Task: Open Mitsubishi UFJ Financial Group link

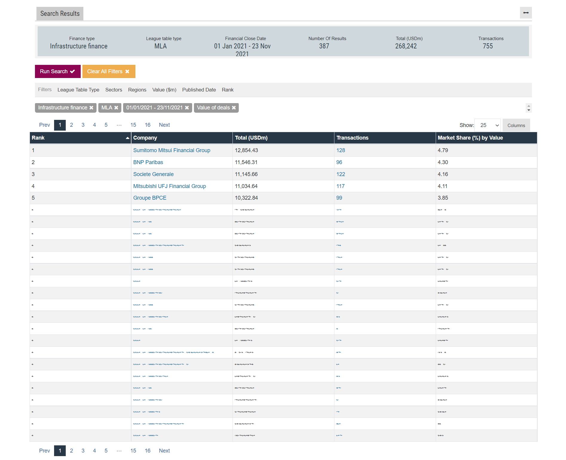Action: click(x=169, y=186)
